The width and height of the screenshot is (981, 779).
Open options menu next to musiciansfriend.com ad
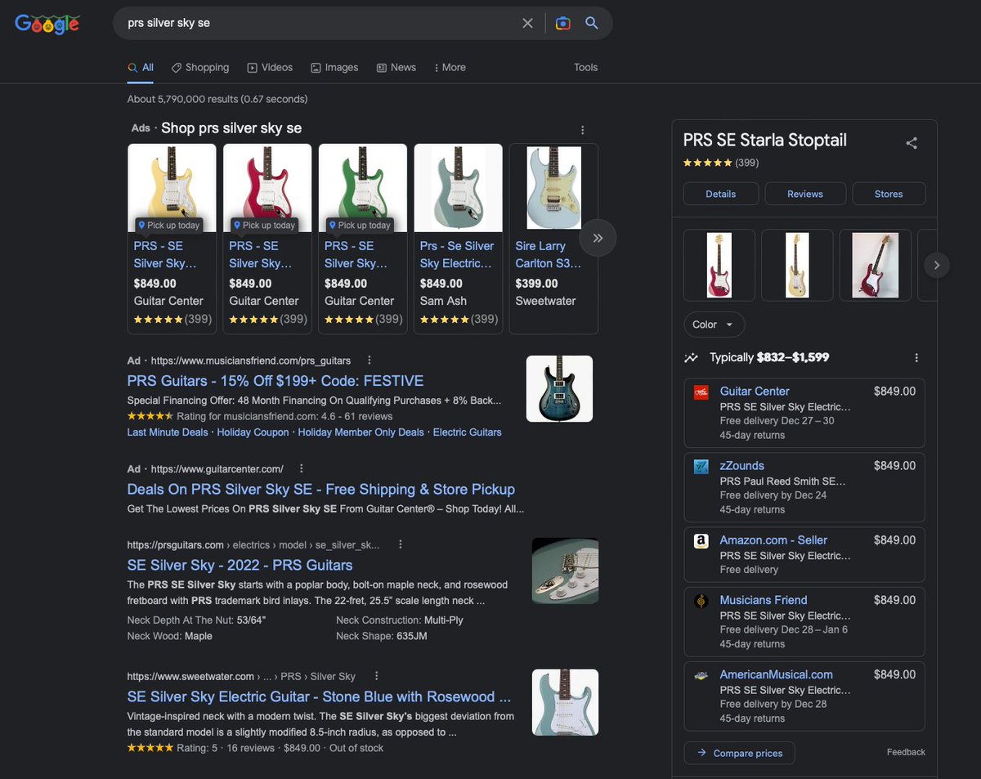(x=370, y=360)
